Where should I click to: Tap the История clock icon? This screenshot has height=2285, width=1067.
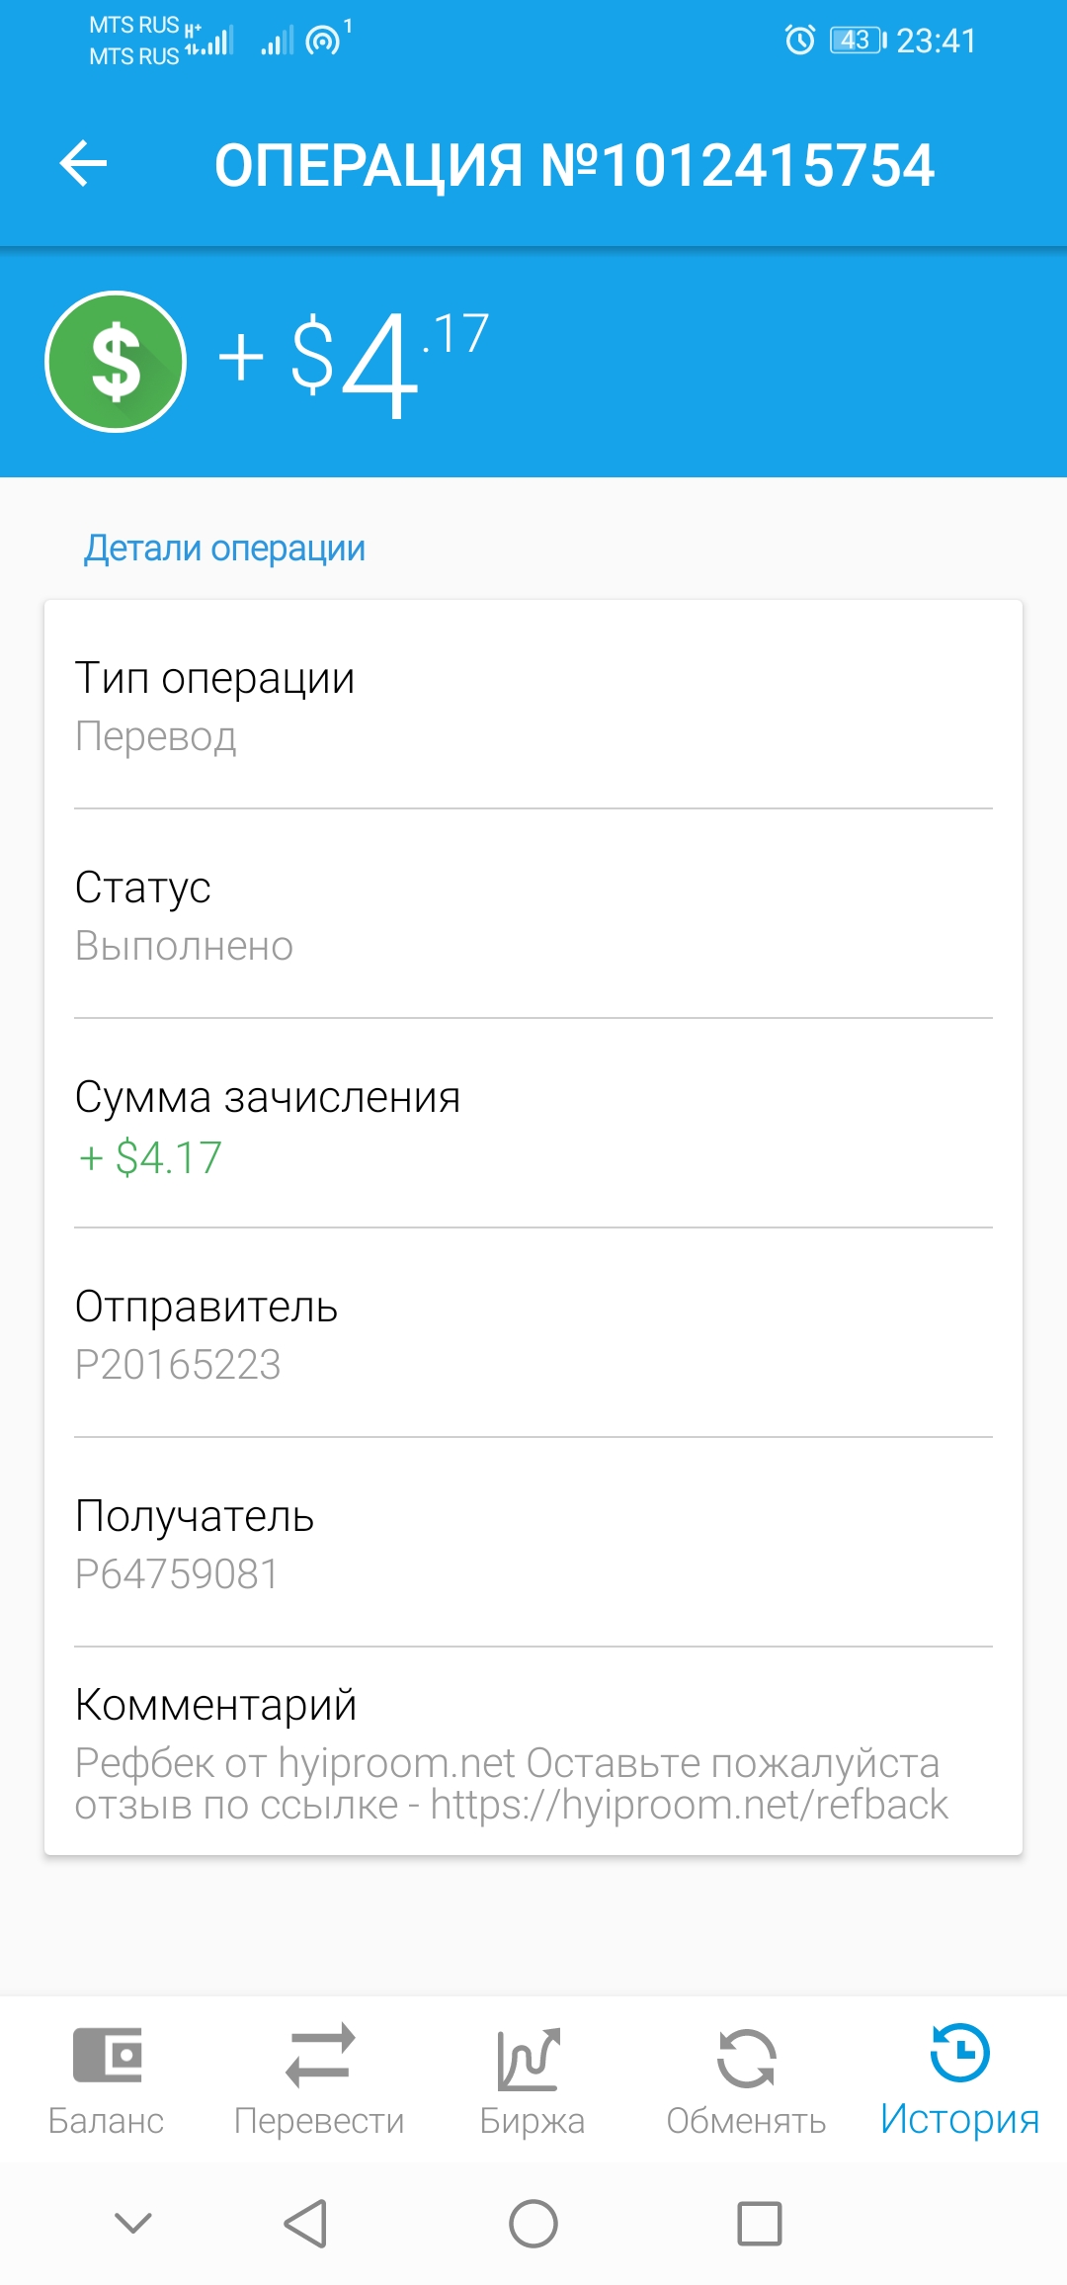point(959,2053)
